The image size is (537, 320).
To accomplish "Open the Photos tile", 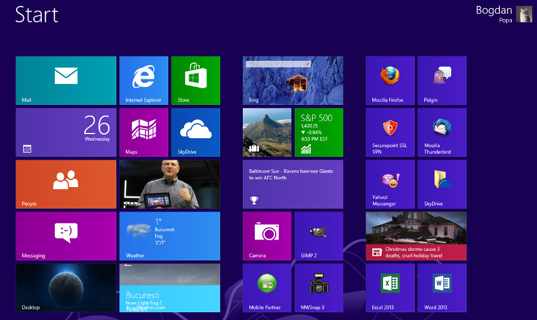I will click(x=169, y=184).
